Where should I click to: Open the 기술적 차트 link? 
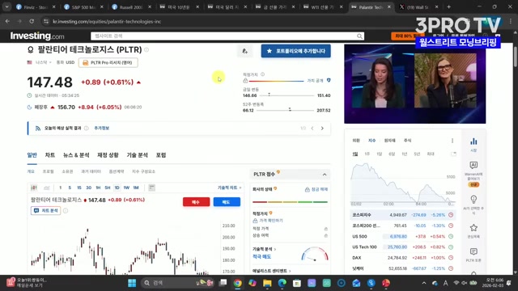point(229,188)
